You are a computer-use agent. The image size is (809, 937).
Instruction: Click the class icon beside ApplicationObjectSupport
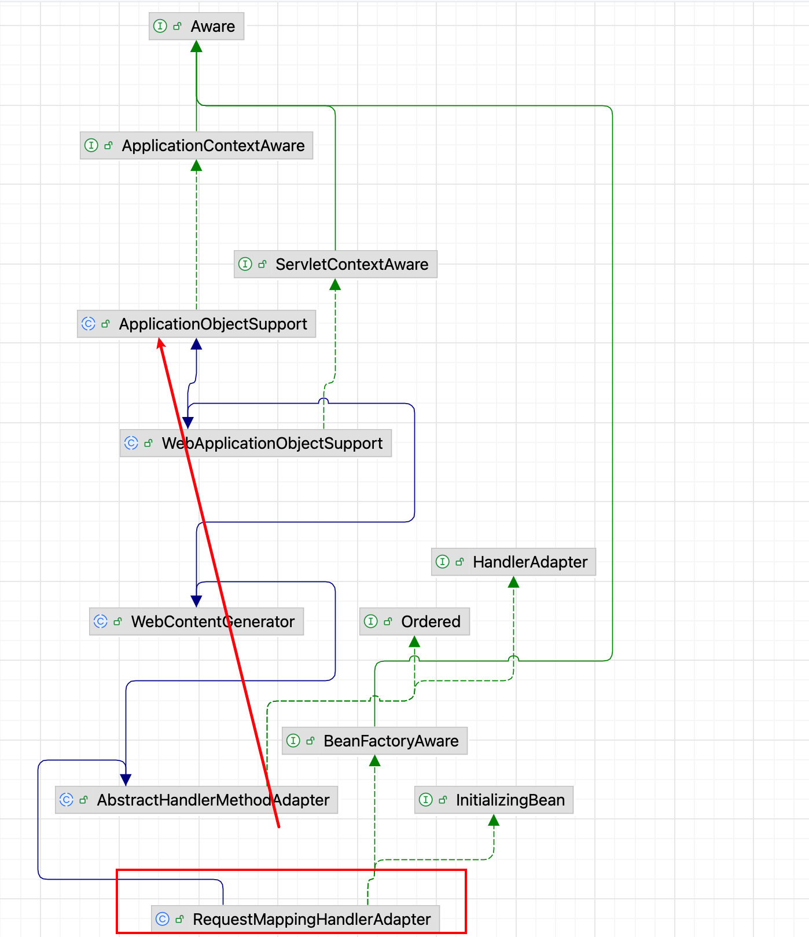pyautogui.click(x=89, y=324)
